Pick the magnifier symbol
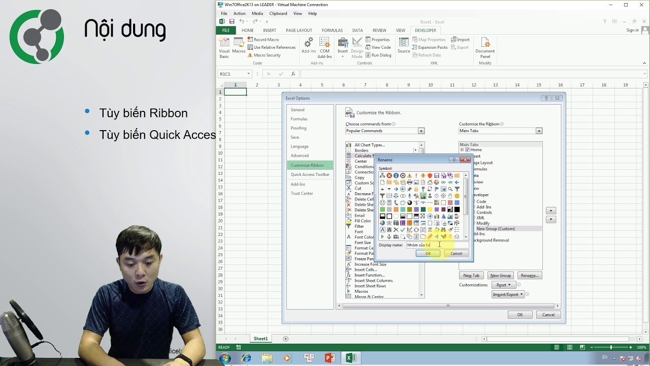The height and width of the screenshot is (366, 650). pos(450,189)
